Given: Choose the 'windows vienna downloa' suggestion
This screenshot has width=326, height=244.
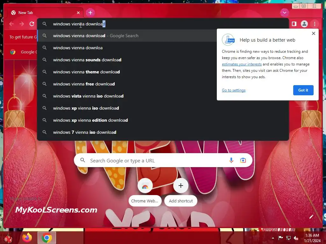Looking at the screenshot, I should [x=127, y=48].
